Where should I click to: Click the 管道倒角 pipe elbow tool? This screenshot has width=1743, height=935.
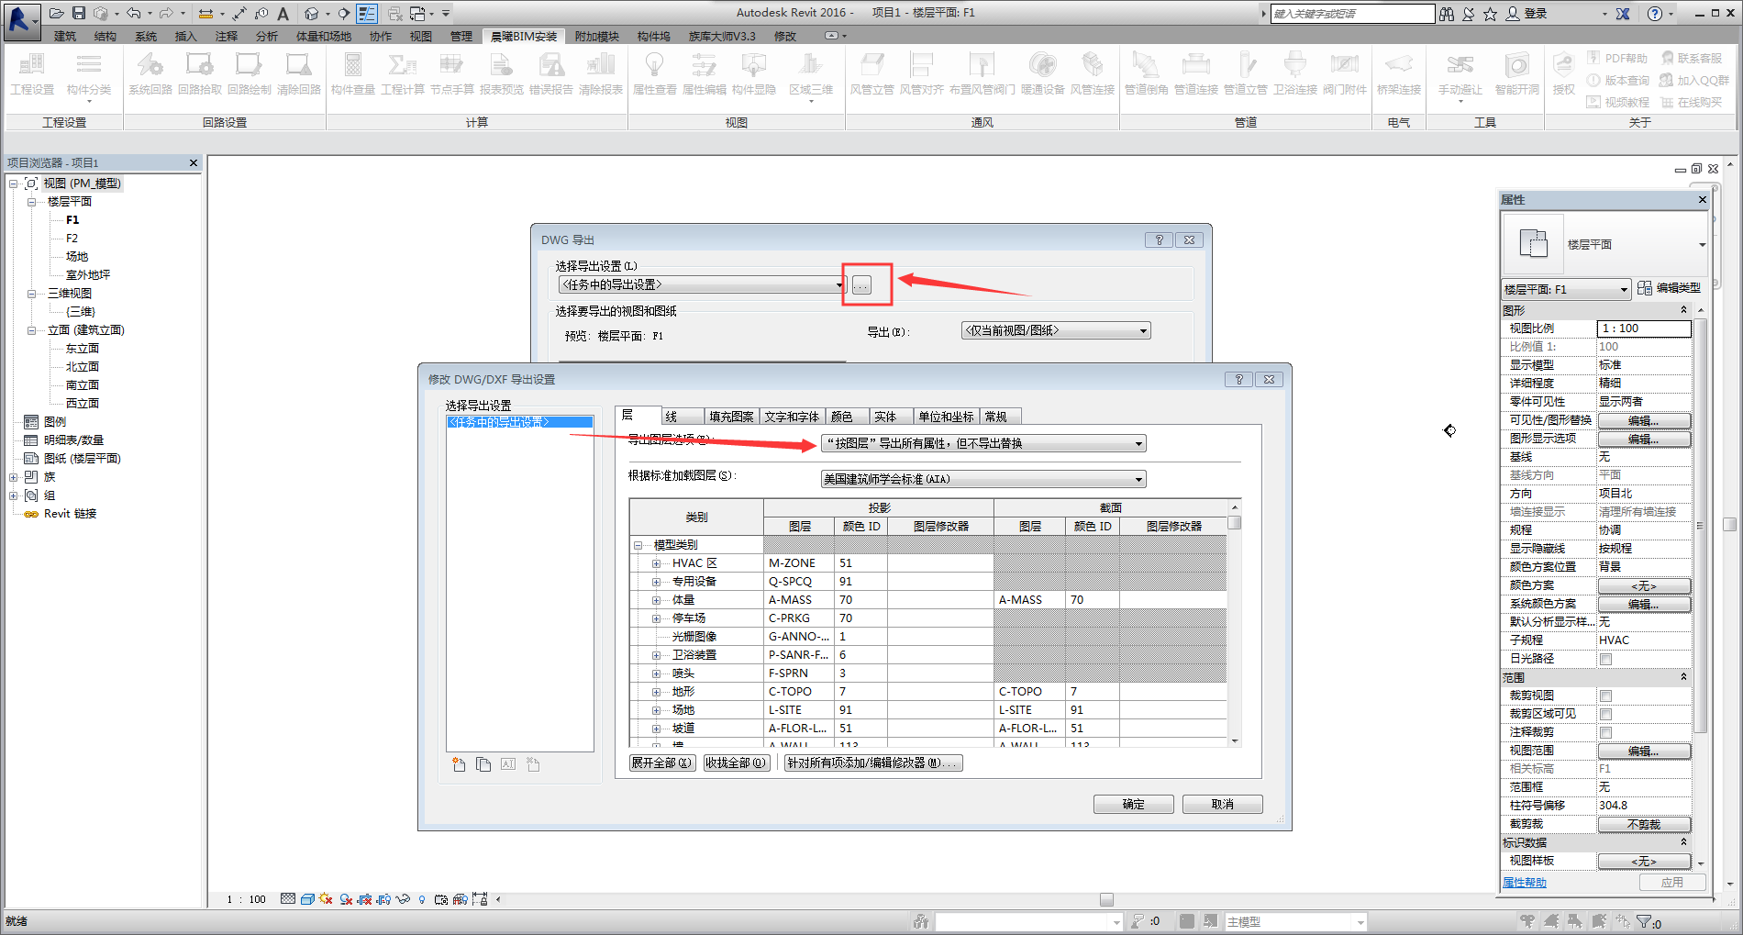(1145, 73)
